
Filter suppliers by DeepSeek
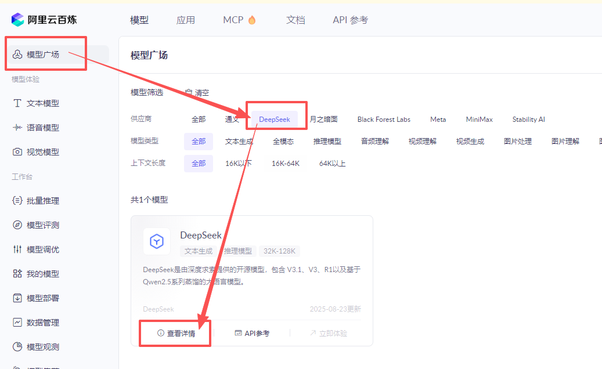tap(275, 120)
